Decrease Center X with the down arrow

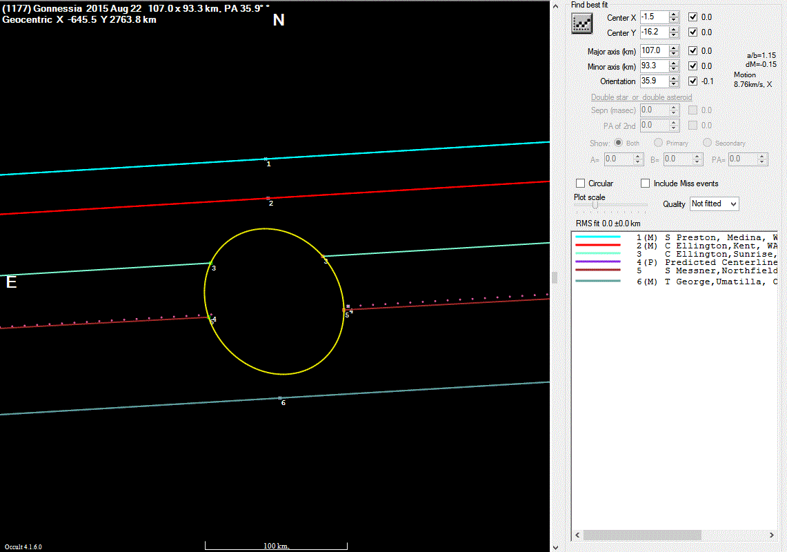point(674,20)
